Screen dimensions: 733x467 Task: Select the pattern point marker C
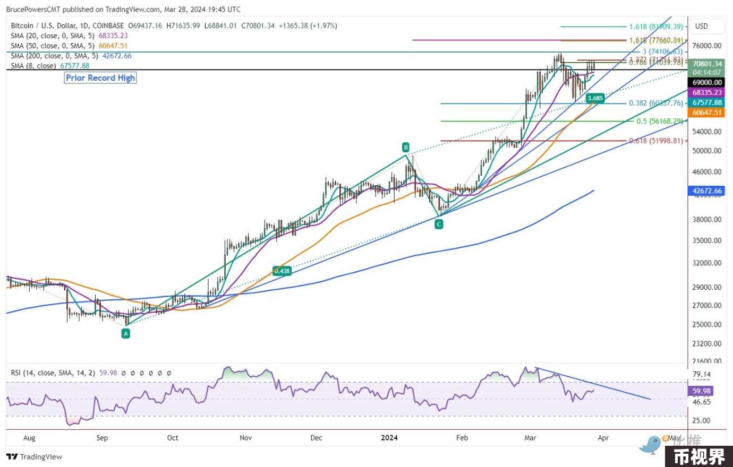[x=439, y=224]
